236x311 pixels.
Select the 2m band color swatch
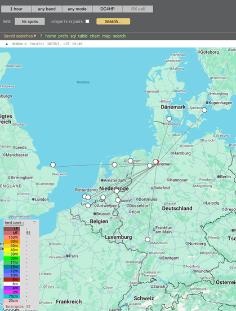tap(12, 292)
